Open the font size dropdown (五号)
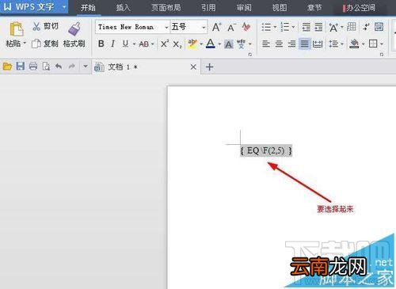Viewport: 396px width, 289px height. pyautogui.click(x=204, y=27)
